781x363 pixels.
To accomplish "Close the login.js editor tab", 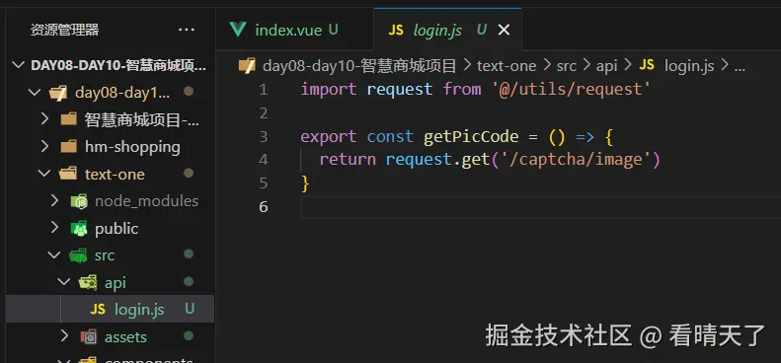I will [505, 31].
